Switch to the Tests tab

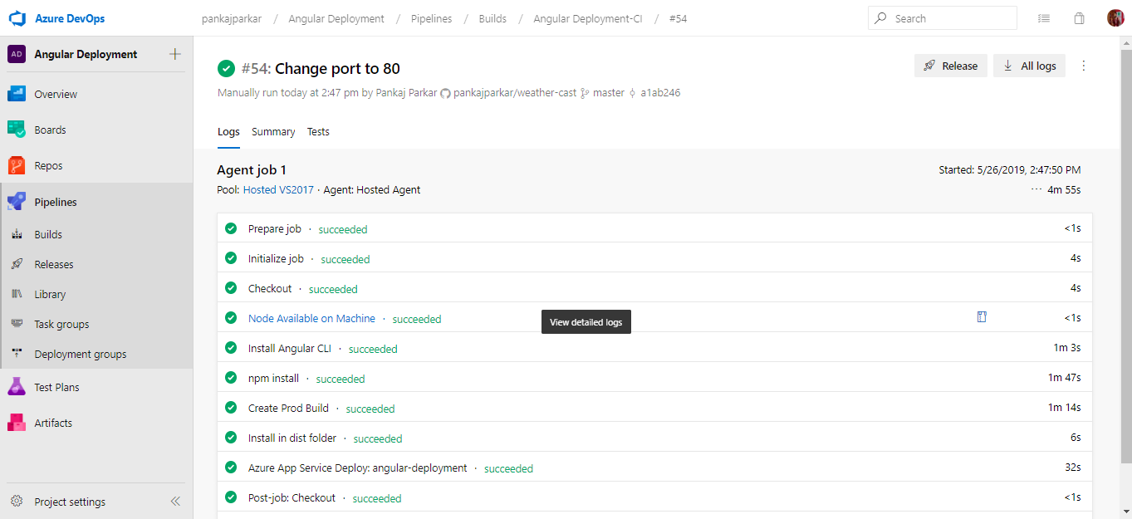click(x=318, y=131)
